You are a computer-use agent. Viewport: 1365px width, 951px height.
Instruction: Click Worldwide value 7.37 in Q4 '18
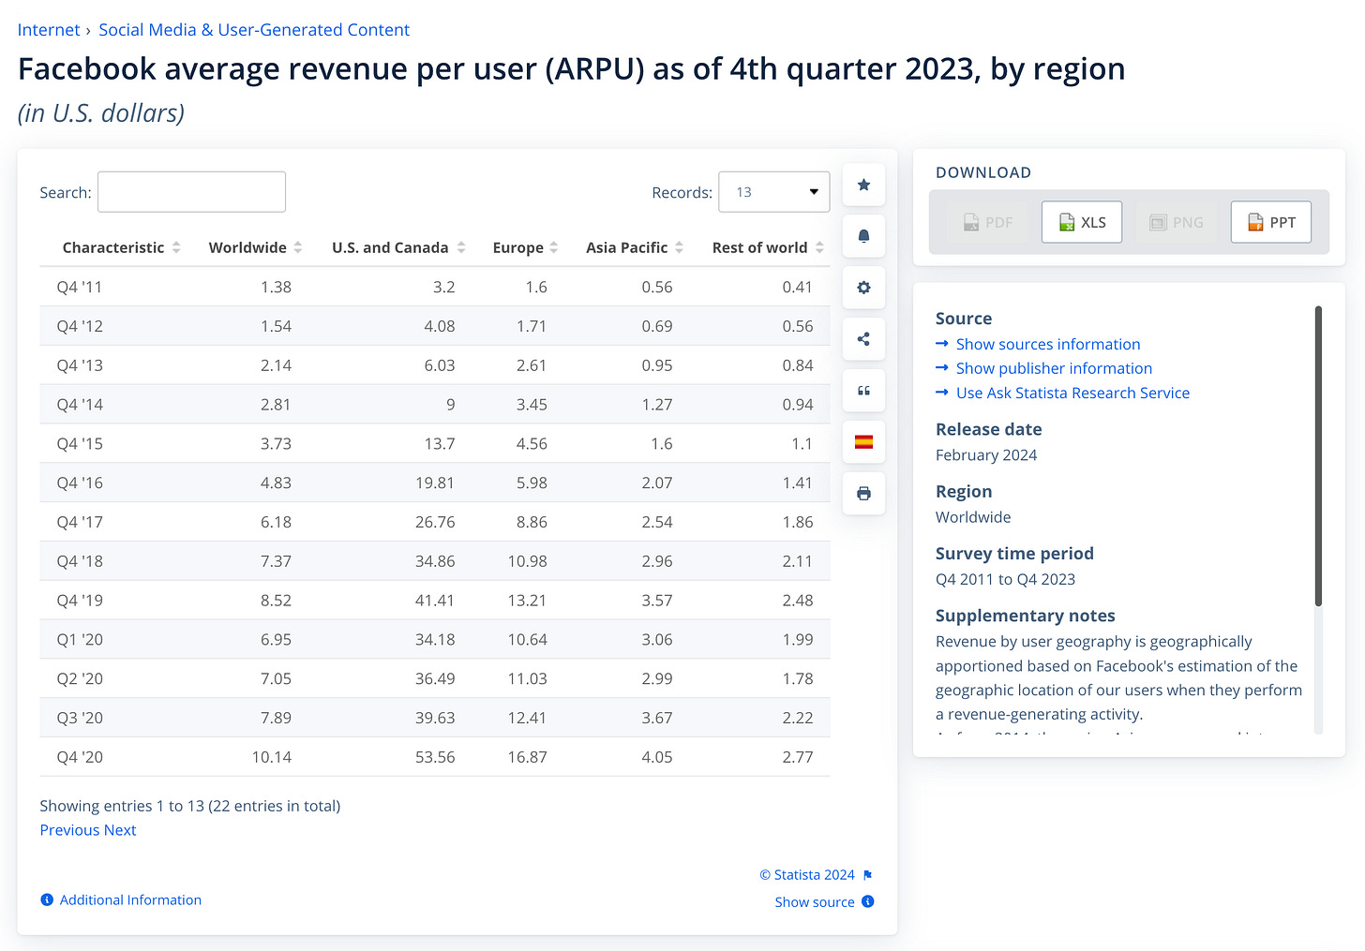click(x=276, y=561)
